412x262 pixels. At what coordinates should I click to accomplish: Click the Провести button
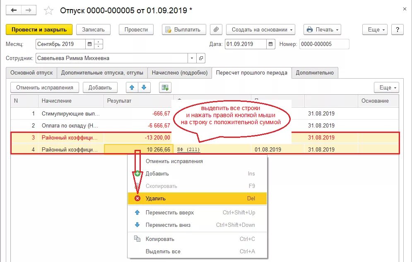pyautogui.click(x=136, y=29)
